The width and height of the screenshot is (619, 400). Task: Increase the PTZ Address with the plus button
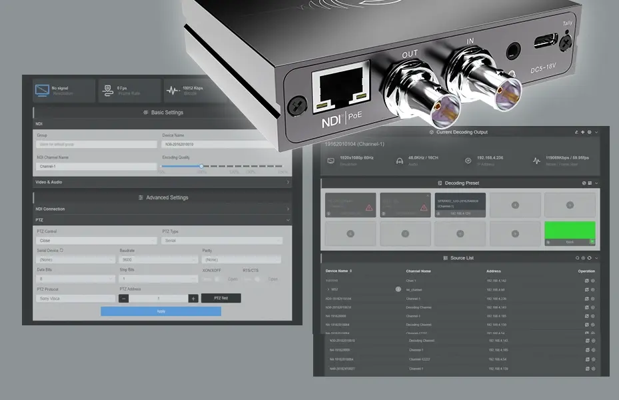point(193,299)
